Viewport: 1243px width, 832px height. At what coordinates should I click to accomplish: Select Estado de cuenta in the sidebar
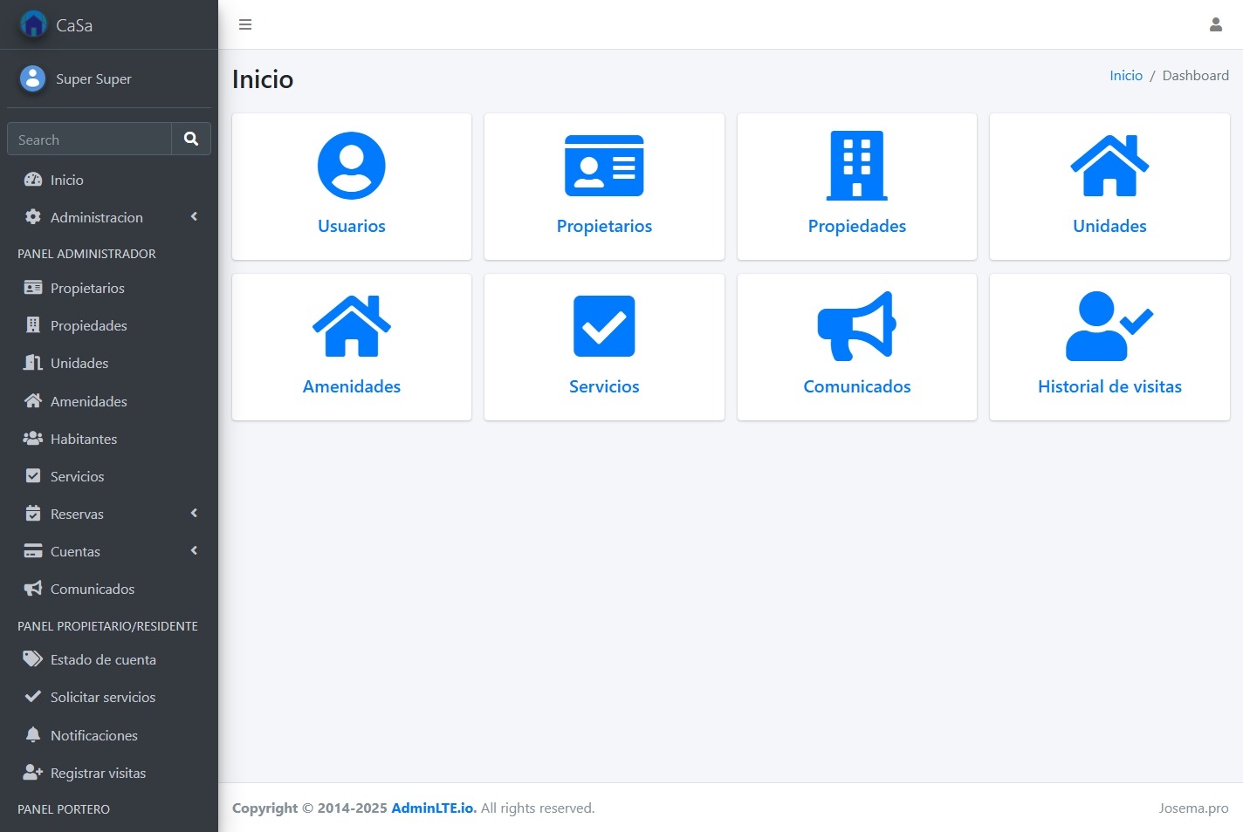(x=104, y=659)
